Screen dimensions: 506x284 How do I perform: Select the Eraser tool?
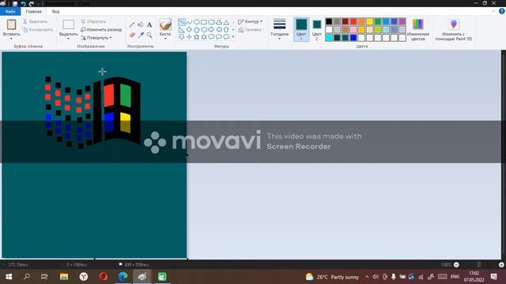[132, 35]
